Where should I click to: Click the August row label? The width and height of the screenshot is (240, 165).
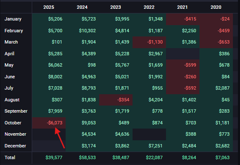12,100
